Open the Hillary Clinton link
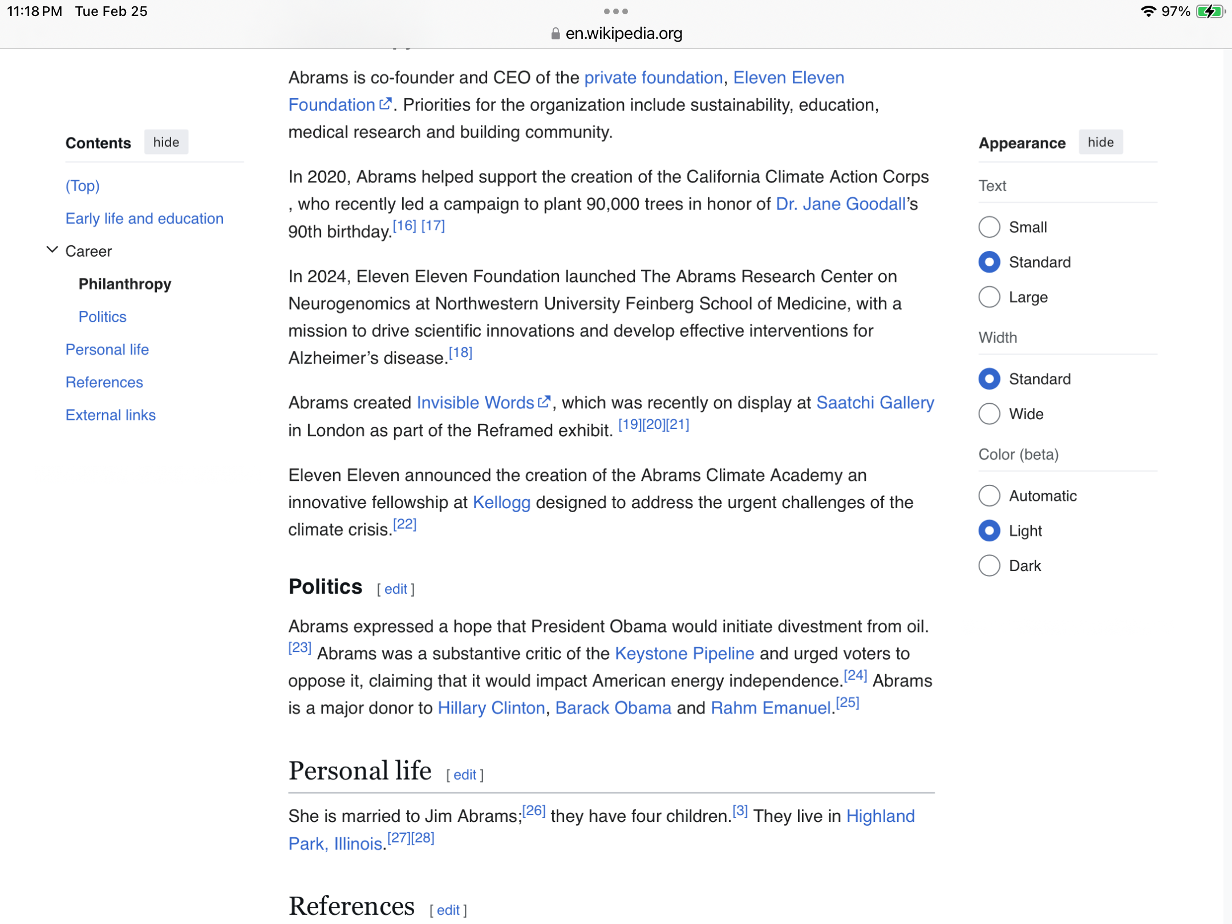Screen dimensions: 1232x924 coord(491,708)
